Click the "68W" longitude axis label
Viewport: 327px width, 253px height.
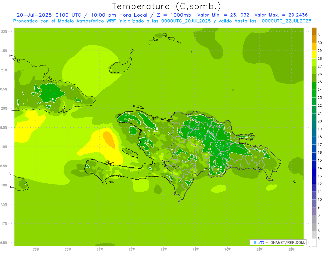tap(291, 249)
